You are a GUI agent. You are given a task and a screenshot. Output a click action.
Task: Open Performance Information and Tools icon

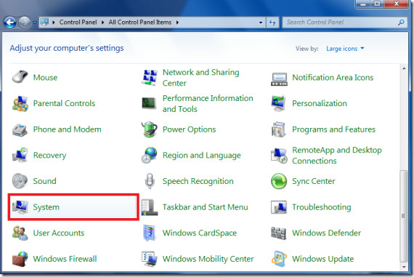click(x=150, y=103)
